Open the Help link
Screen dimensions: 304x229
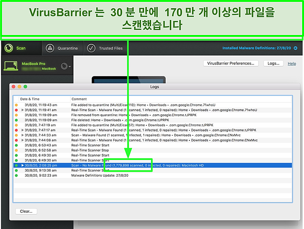click(x=292, y=63)
